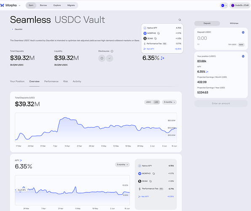Click the Morpho butterfly logo
This screenshot has height=211, width=251.
(2, 5)
